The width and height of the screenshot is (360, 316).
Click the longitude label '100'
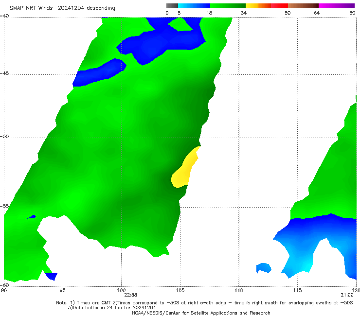coord(121,291)
